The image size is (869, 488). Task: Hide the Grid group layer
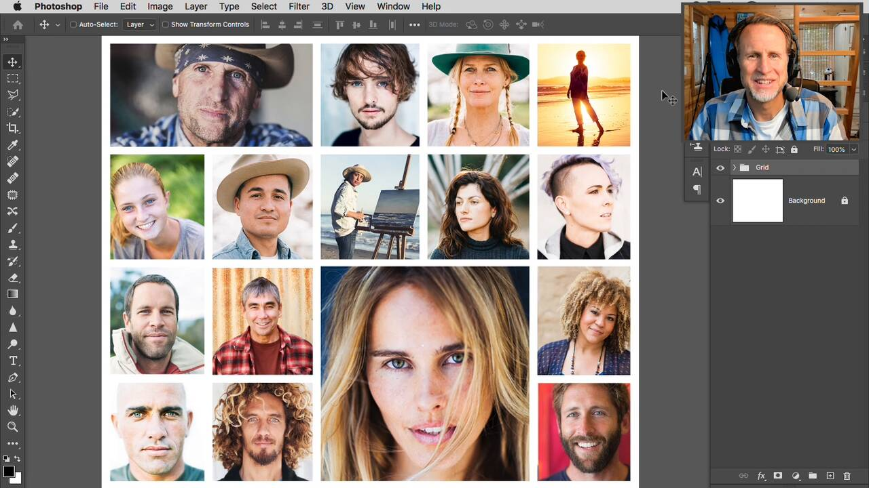coord(720,167)
